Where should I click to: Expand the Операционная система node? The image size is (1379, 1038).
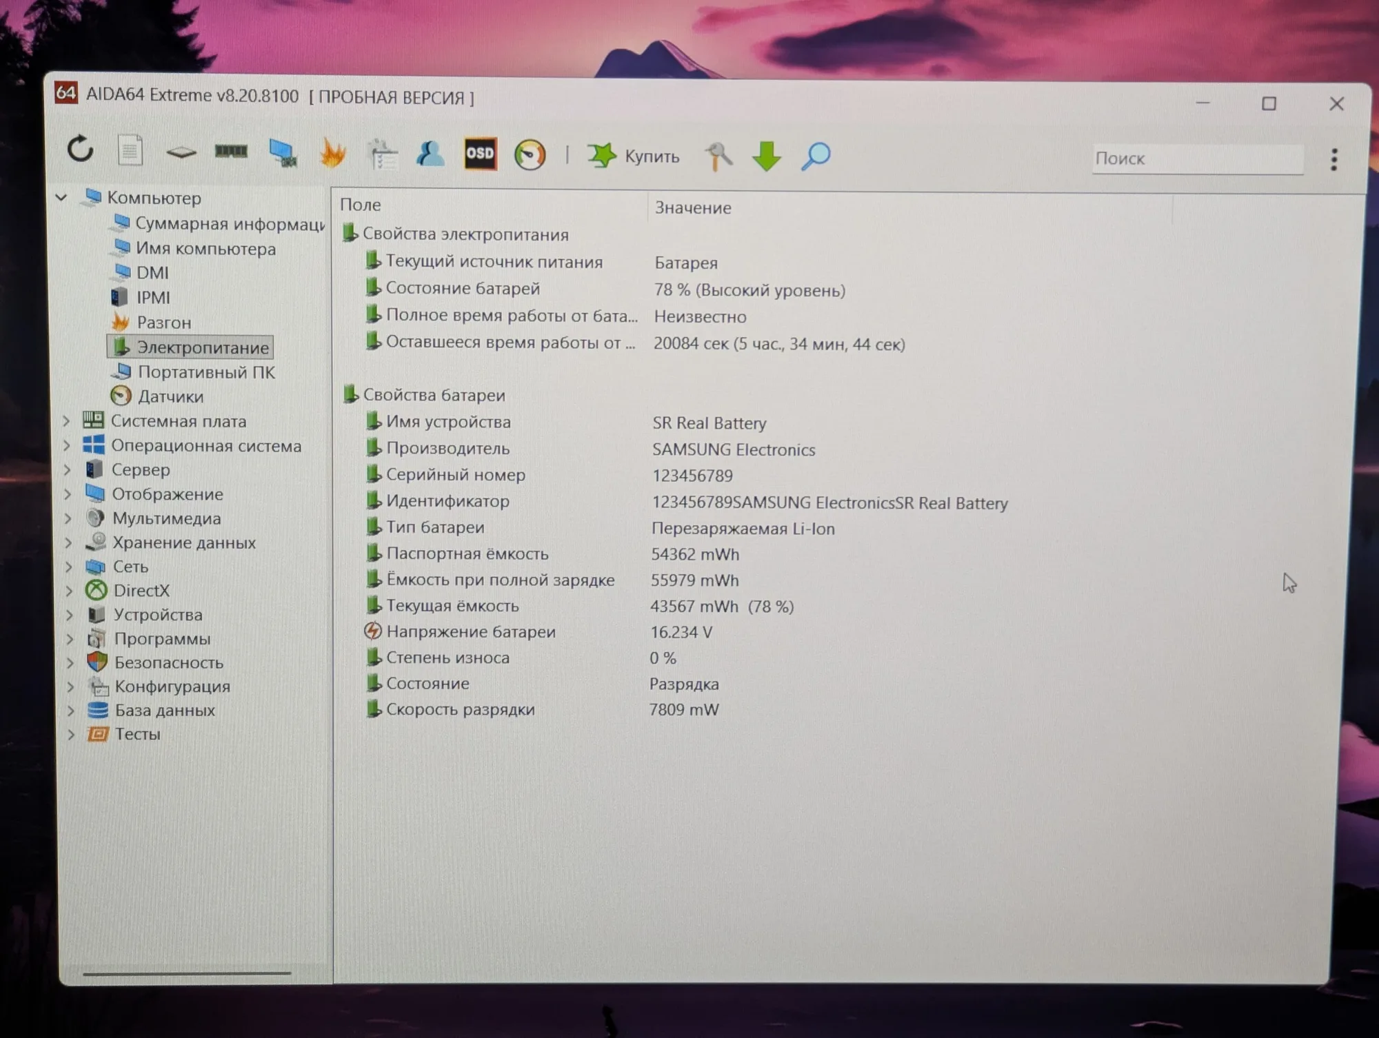tap(67, 445)
